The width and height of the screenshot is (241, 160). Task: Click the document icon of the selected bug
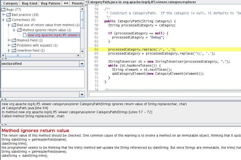tap(25, 35)
